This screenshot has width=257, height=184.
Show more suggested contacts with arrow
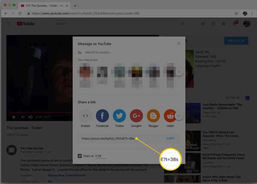coord(179,72)
